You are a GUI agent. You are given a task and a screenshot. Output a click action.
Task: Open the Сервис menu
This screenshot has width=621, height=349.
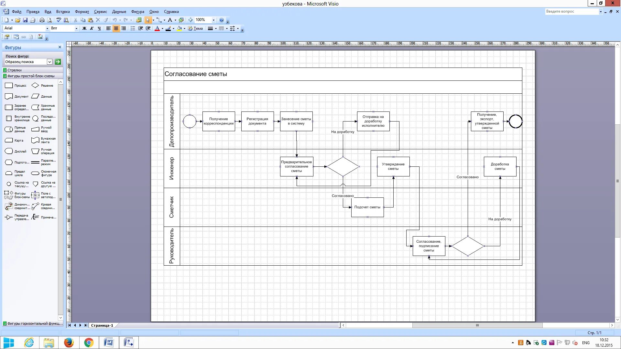click(x=100, y=12)
